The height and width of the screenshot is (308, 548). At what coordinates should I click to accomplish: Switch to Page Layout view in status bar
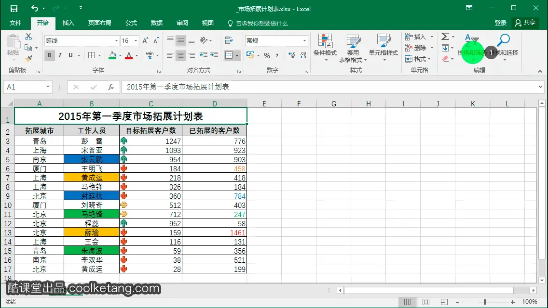425,302
